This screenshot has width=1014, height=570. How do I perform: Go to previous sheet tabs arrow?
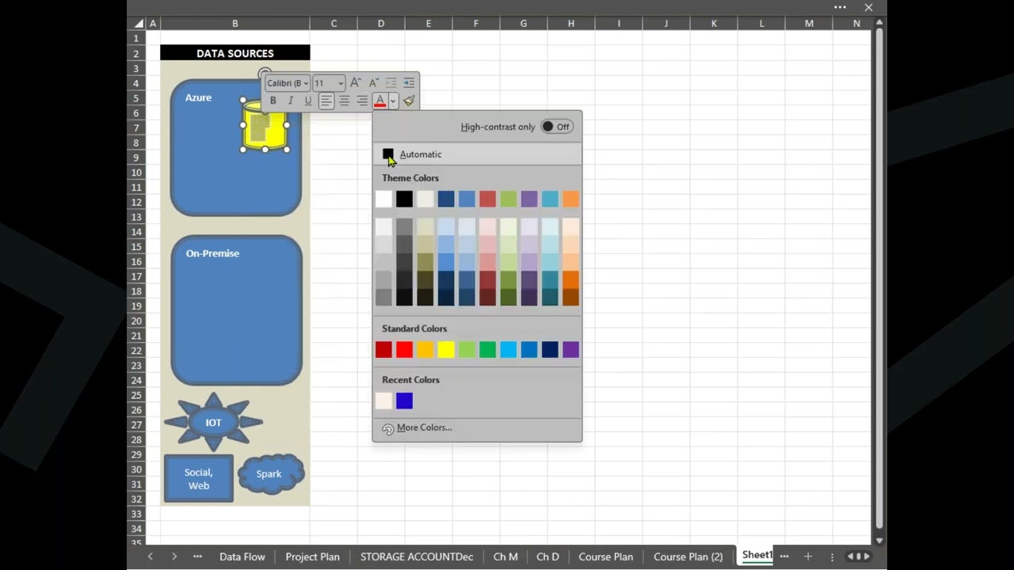(x=150, y=557)
